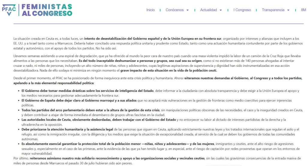Click paragraph starting 'Llevamos semanas asistiendo'
Screen dimensions: 307x166
tap(157, 63)
